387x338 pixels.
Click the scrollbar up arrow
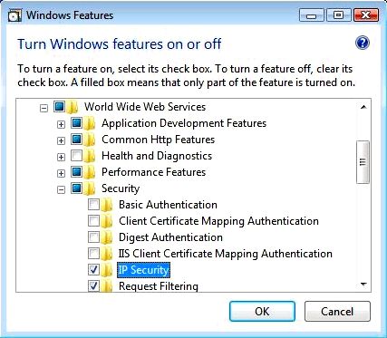click(363, 107)
